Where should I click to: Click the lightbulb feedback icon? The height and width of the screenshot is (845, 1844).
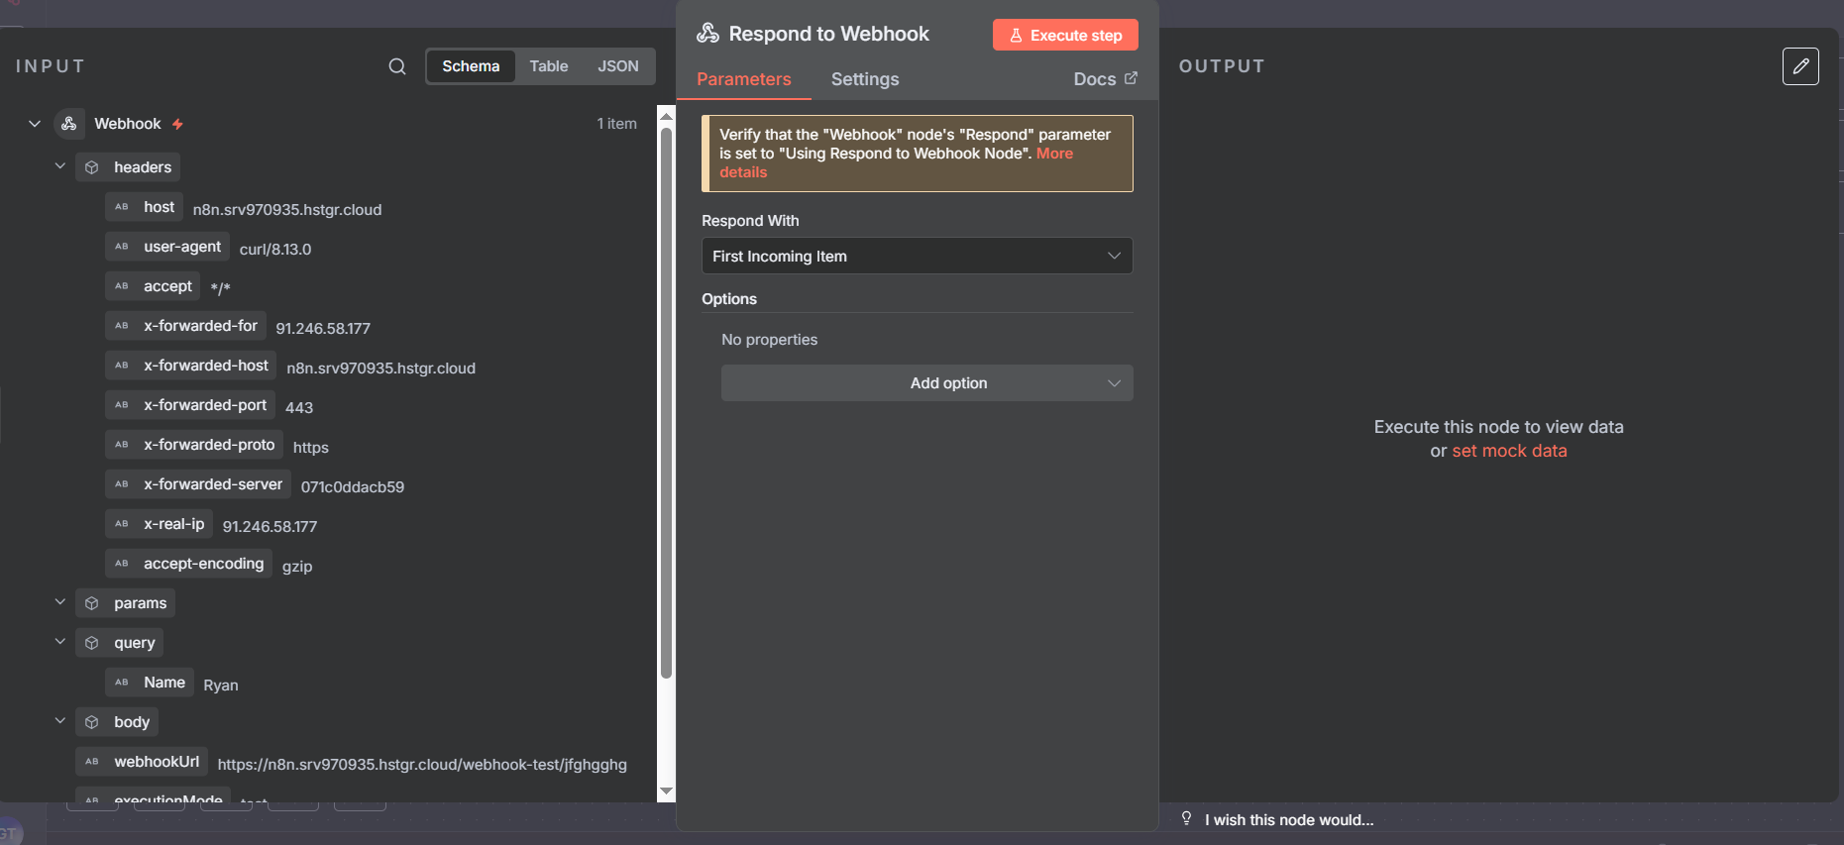(x=1186, y=818)
